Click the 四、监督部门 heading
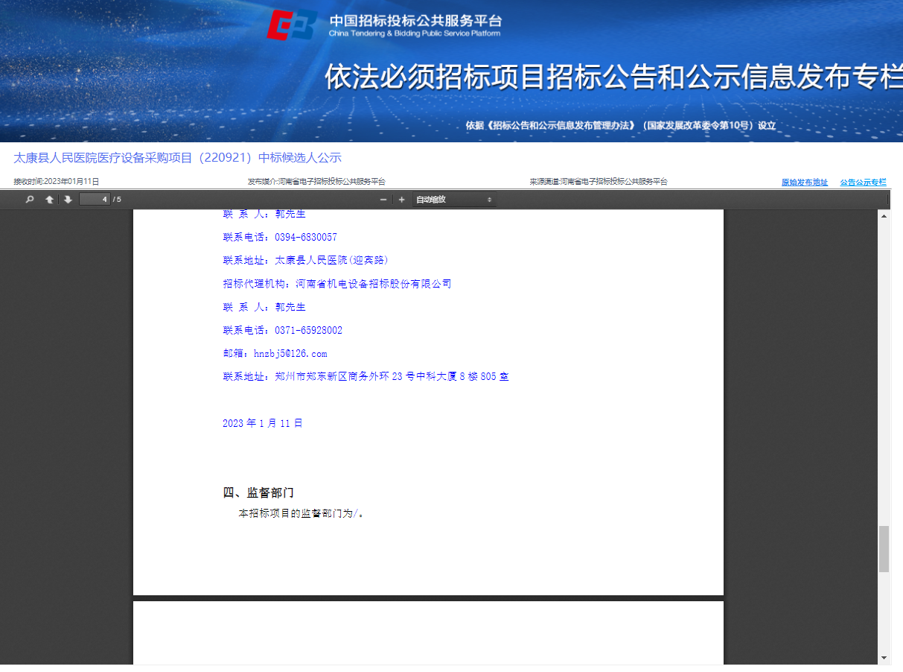Screen dimensions: 903x672 [x=259, y=492]
